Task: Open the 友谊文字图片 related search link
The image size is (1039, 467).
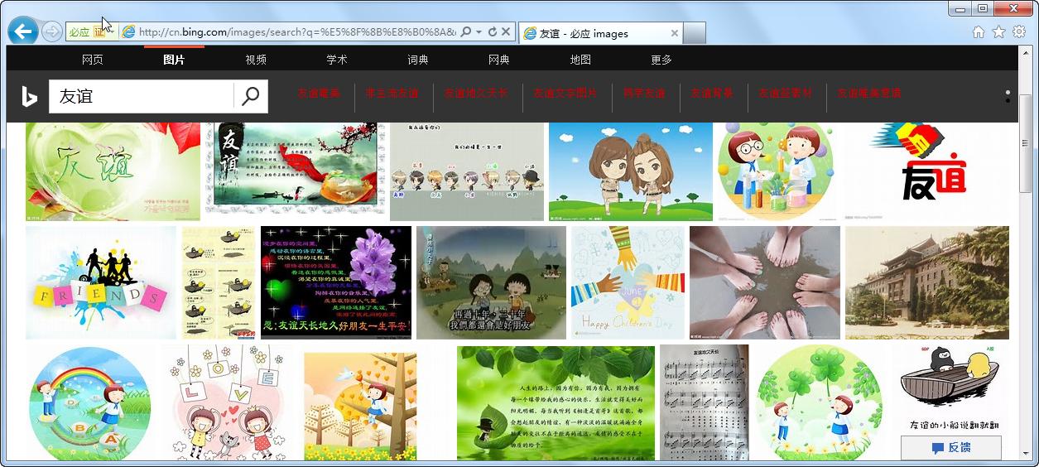Action: click(x=565, y=94)
